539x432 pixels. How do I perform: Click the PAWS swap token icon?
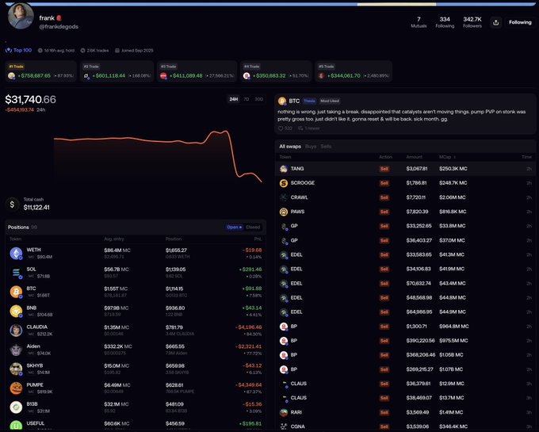(x=283, y=212)
